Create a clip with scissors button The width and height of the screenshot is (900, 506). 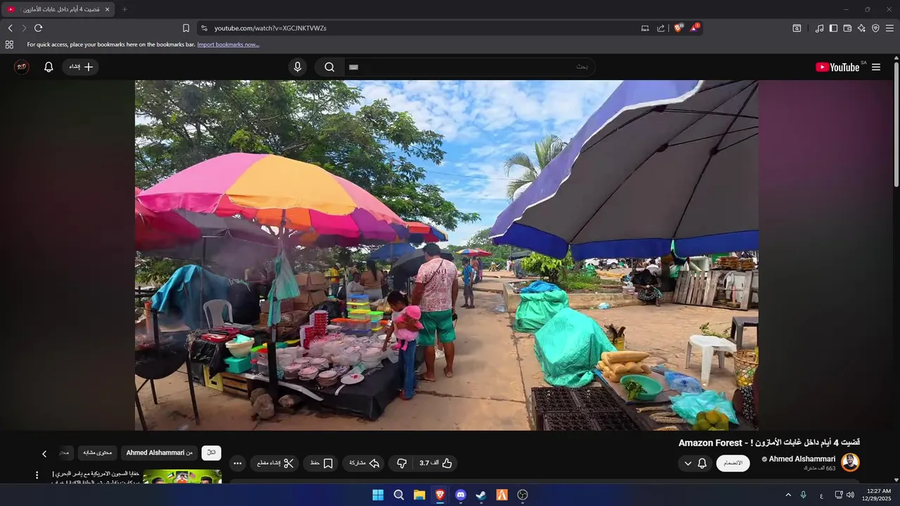point(275,463)
